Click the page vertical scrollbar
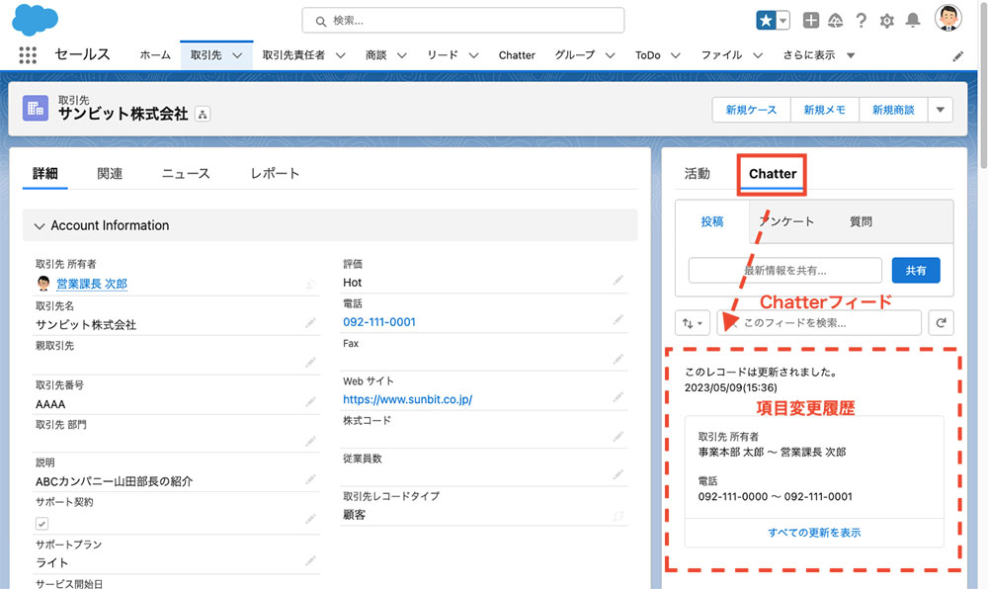The height and width of the screenshot is (589, 988). click(984, 88)
